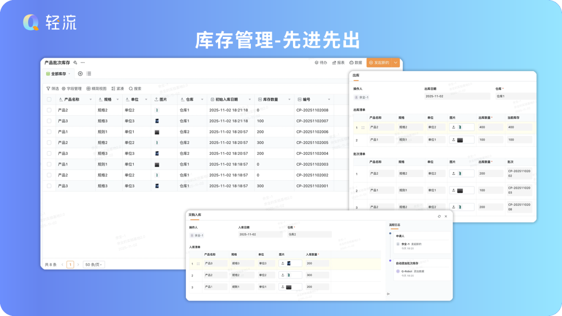The image size is (562, 316).
Task: Check the row CP-20251102005
Action: [x=49, y=142]
